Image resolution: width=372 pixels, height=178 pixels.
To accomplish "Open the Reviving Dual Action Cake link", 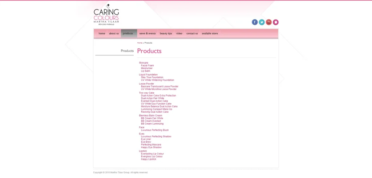I will coord(155,112).
